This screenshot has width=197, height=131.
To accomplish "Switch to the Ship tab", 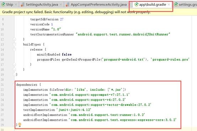I will coord(9,5).
